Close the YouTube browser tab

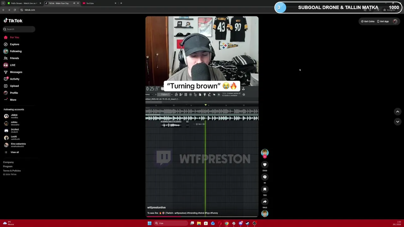pyautogui.click(x=116, y=3)
